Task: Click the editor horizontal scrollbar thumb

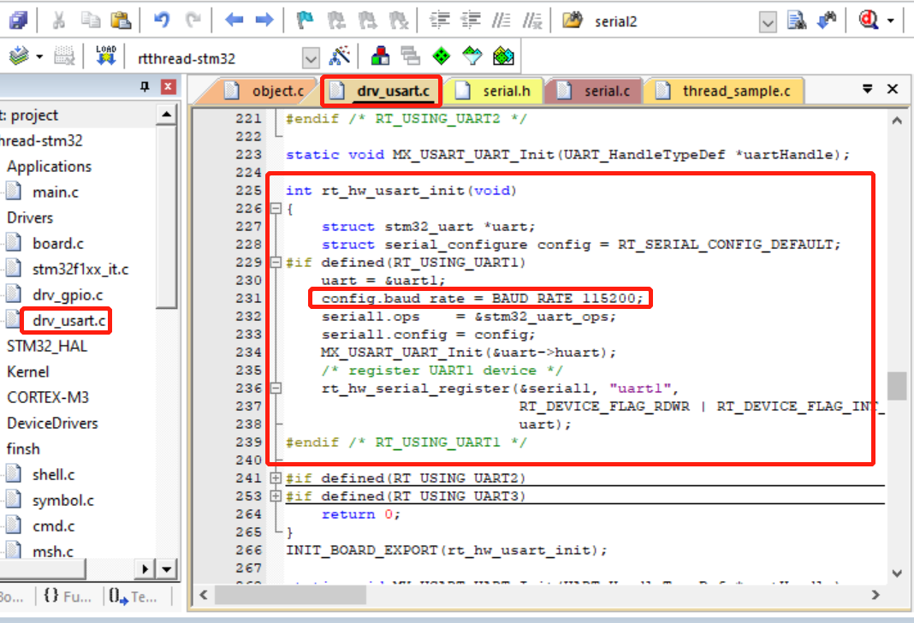Action: pyautogui.click(x=290, y=595)
